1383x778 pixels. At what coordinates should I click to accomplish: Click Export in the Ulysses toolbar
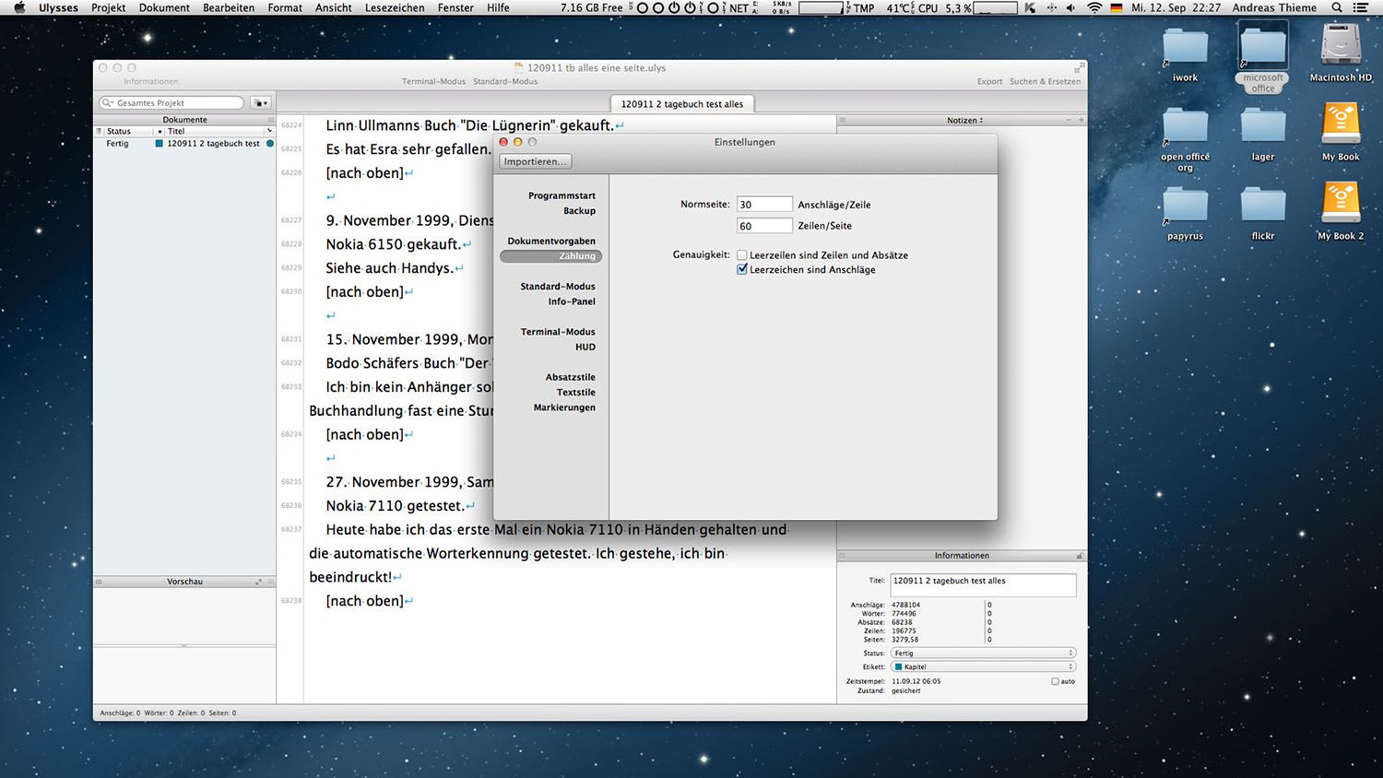(989, 81)
